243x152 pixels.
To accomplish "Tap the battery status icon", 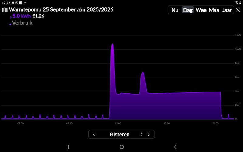I will [x=240, y=2].
